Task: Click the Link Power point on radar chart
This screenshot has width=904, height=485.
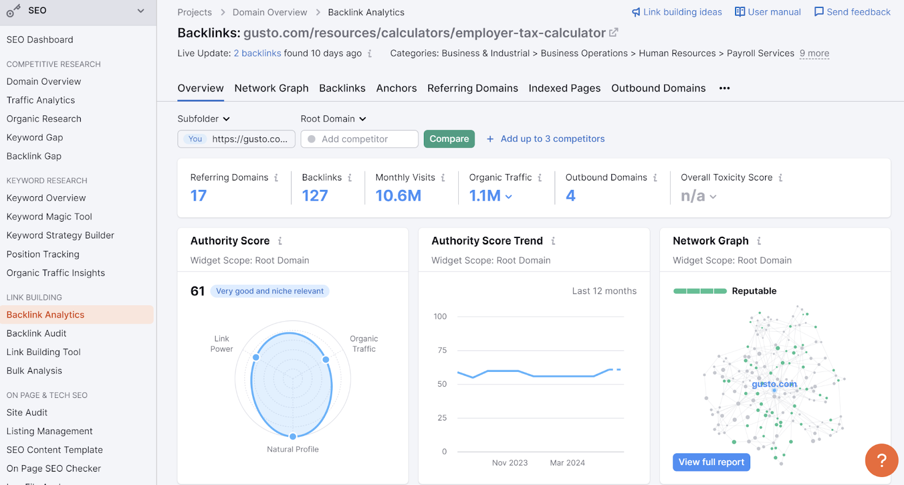Action: [x=256, y=357]
